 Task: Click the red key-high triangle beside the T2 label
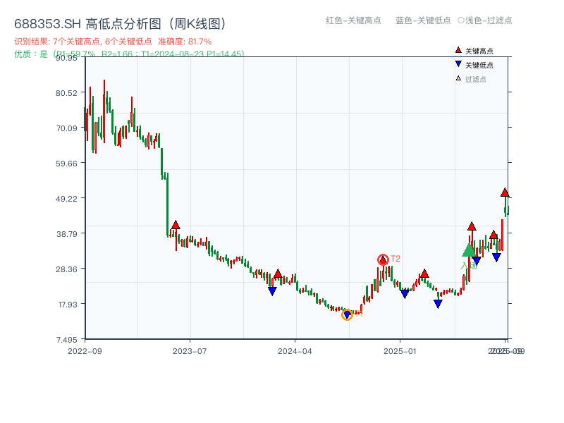pos(383,260)
